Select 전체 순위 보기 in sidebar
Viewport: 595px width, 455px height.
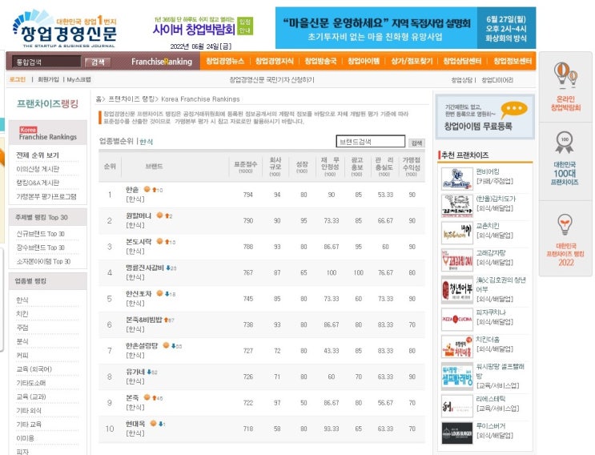tap(38, 155)
